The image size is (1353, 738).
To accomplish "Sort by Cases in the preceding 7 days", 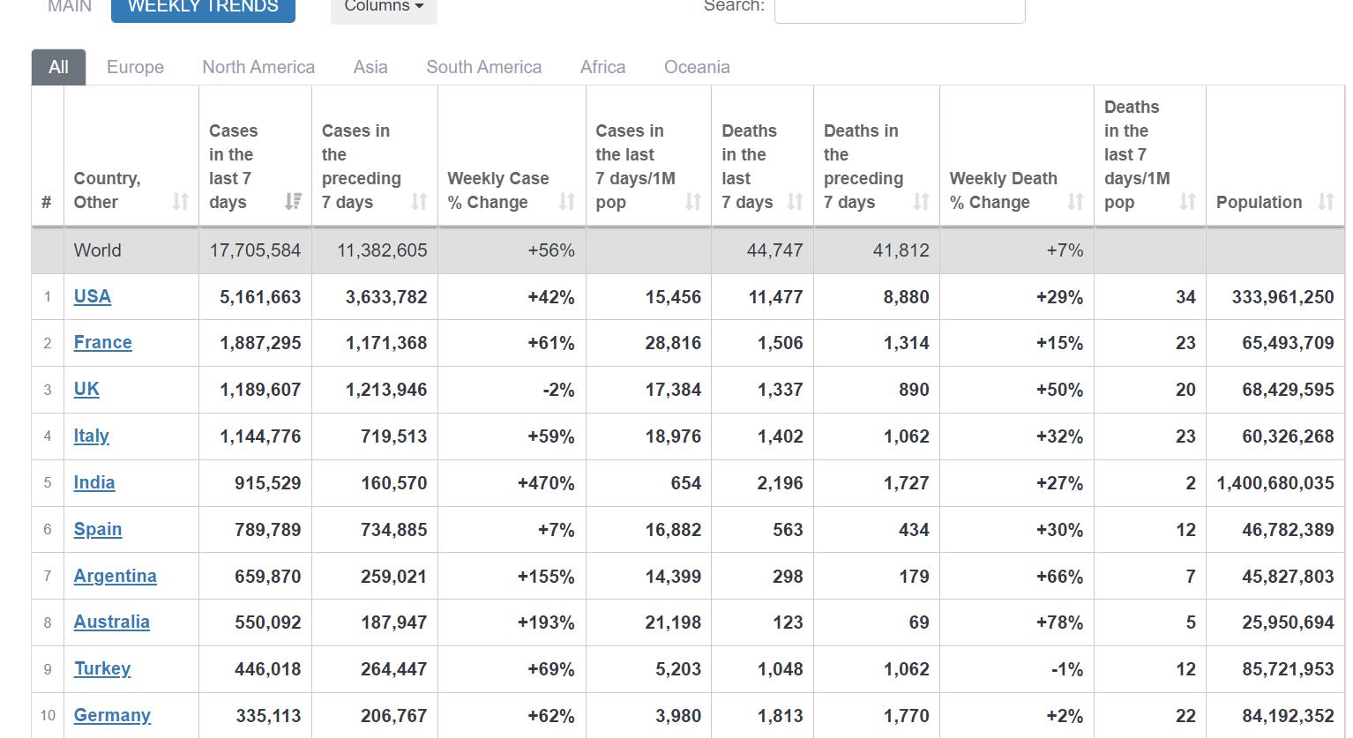I will point(419,202).
